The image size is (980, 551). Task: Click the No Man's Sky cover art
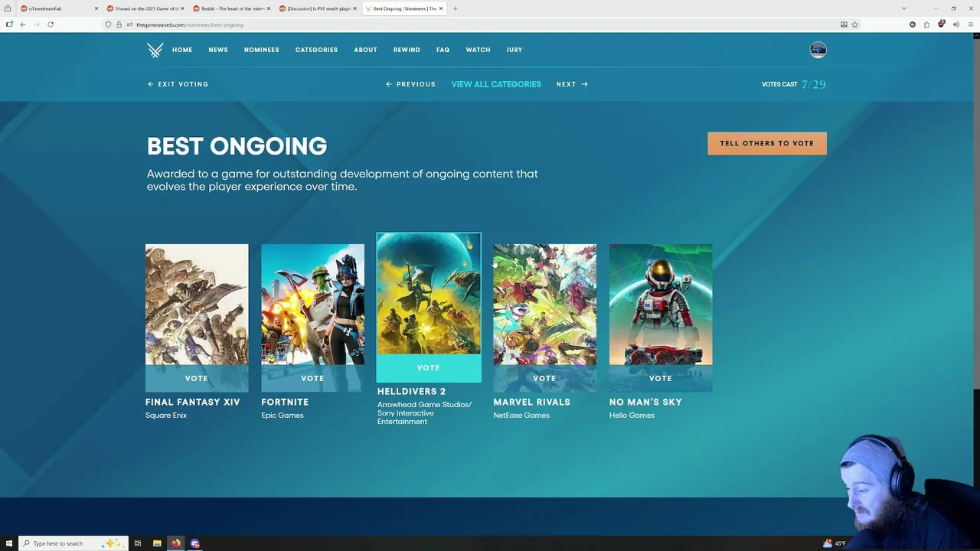point(661,305)
